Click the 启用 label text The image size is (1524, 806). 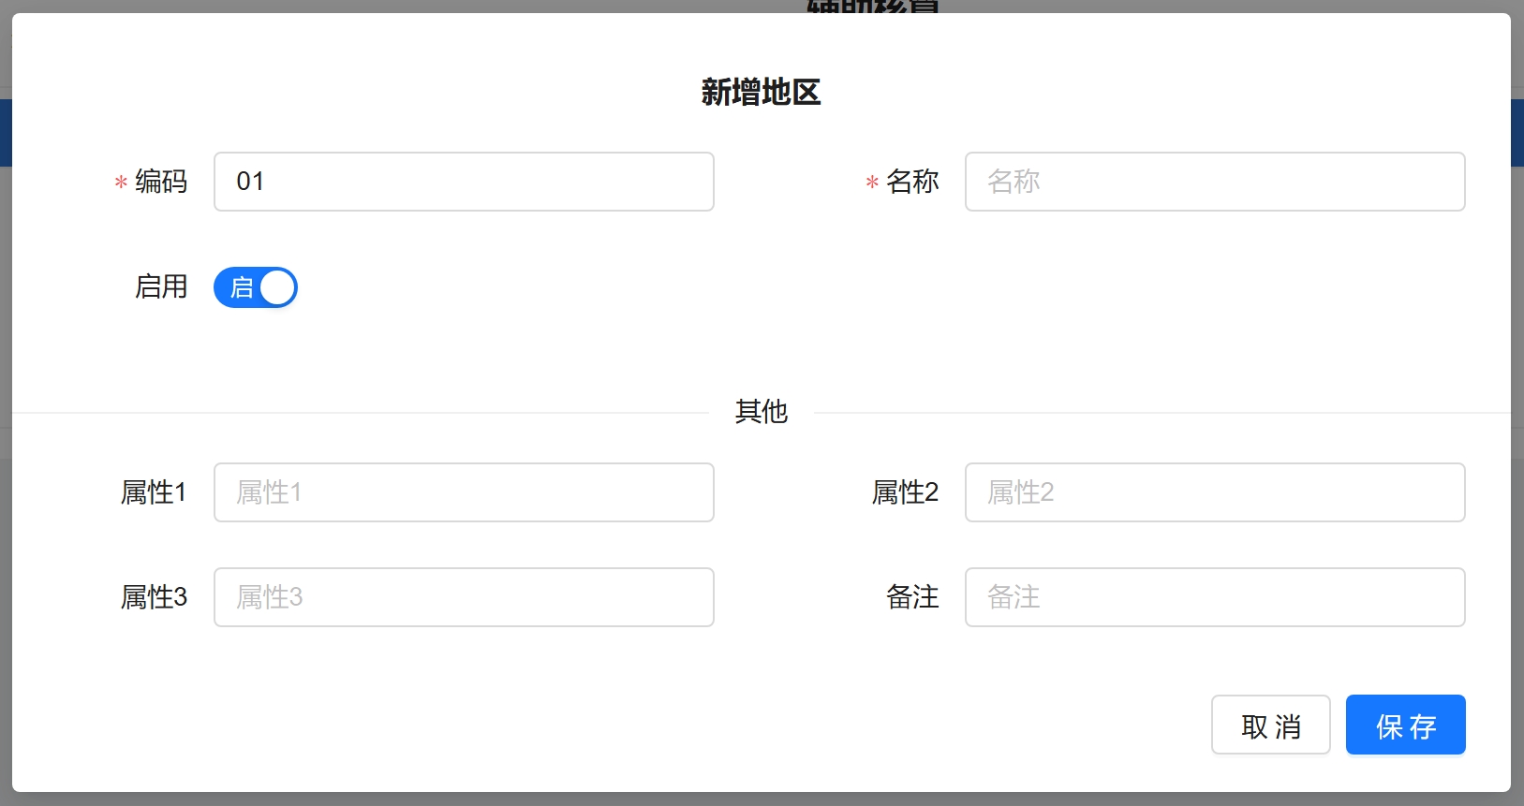click(161, 286)
